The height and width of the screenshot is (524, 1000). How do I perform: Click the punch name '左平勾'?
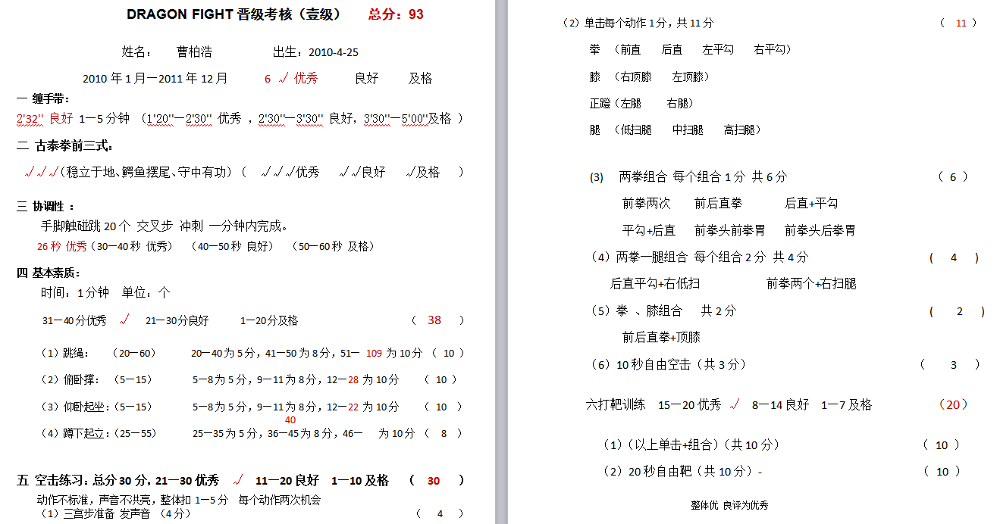[718, 49]
